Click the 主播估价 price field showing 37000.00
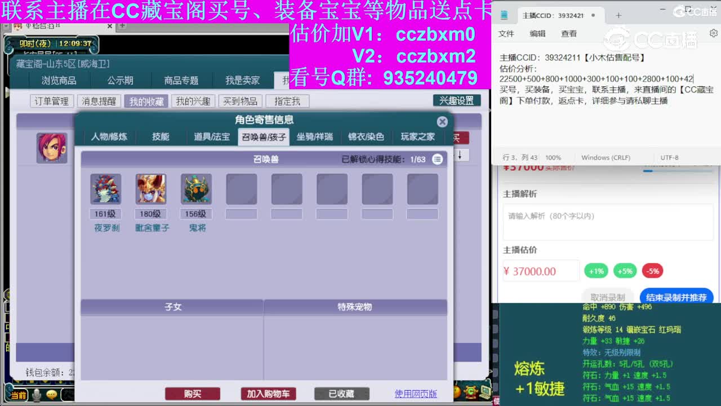This screenshot has height=406, width=721. 541,271
